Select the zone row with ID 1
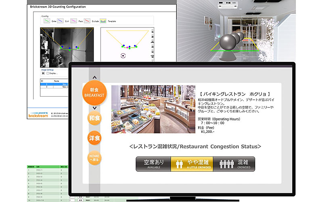323x202 pixels. [x=54, y=87]
